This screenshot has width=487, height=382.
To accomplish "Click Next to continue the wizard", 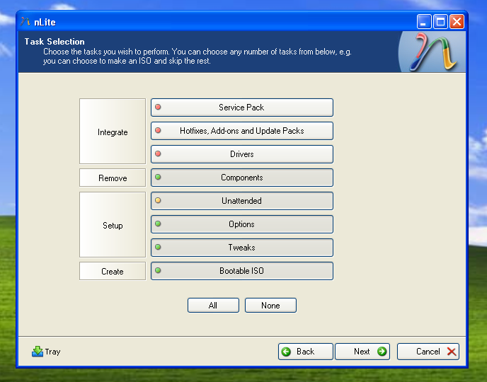I will coord(362,352).
